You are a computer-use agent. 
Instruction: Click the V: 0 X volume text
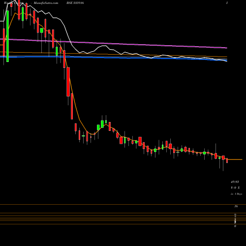pos(235,187)
